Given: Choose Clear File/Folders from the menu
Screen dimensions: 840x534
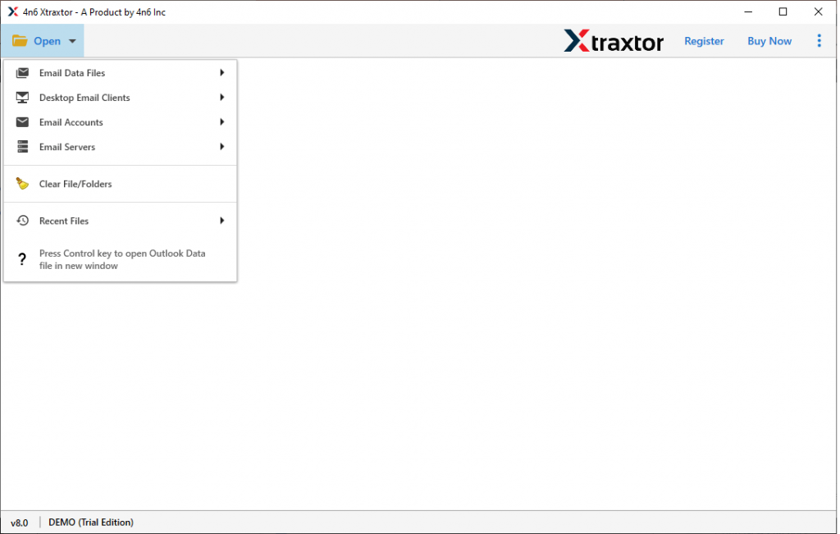Looking at the screenshot, I should click(x=75, y=183).
